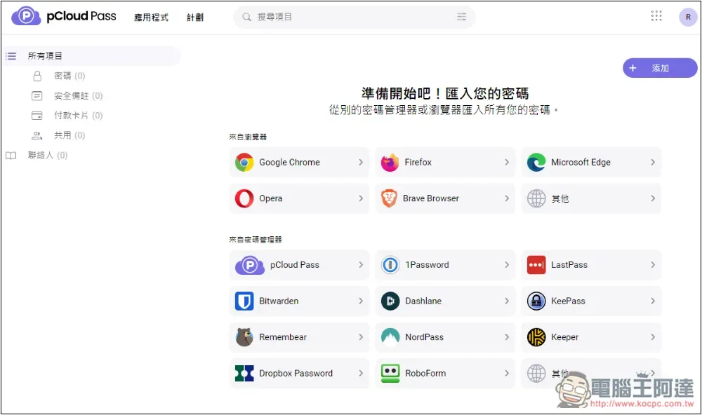
Task: Click the 添加 button
Action: (659, 68)
